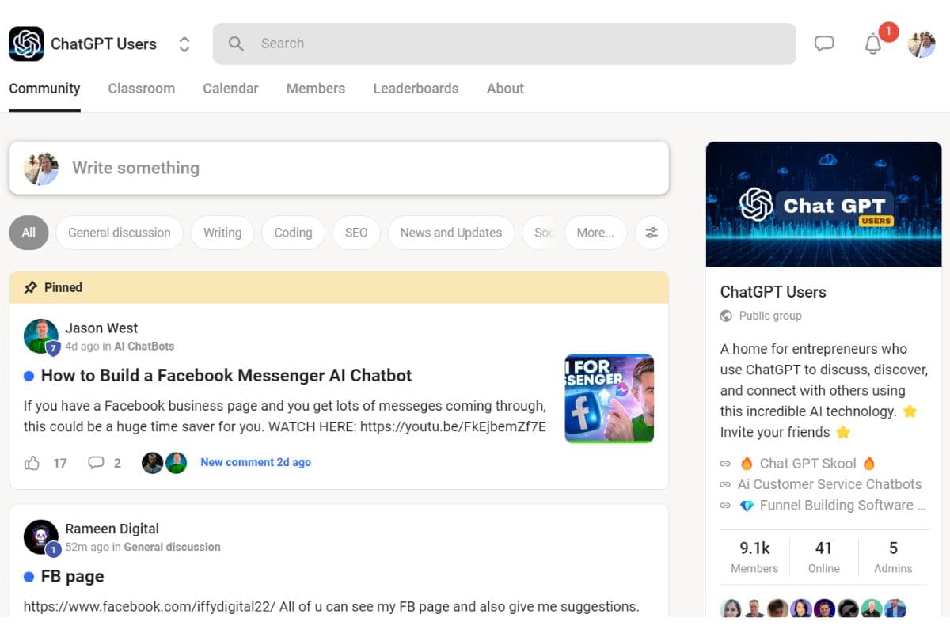The width and height of the screenshot is (950, 633).
Task: Open the post filter settings icon
Action: 652,233
